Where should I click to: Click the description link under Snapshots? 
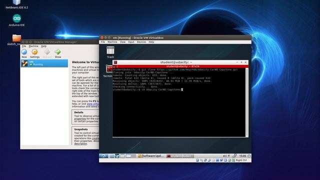coord(80,143)
